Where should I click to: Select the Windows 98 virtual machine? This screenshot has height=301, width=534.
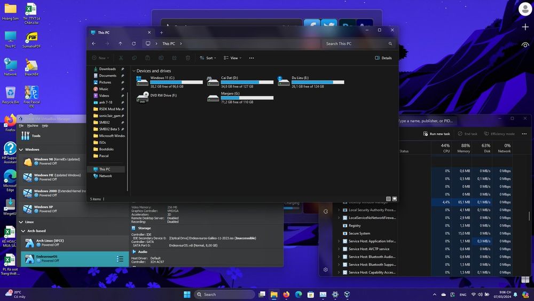[x=53, y=161]
